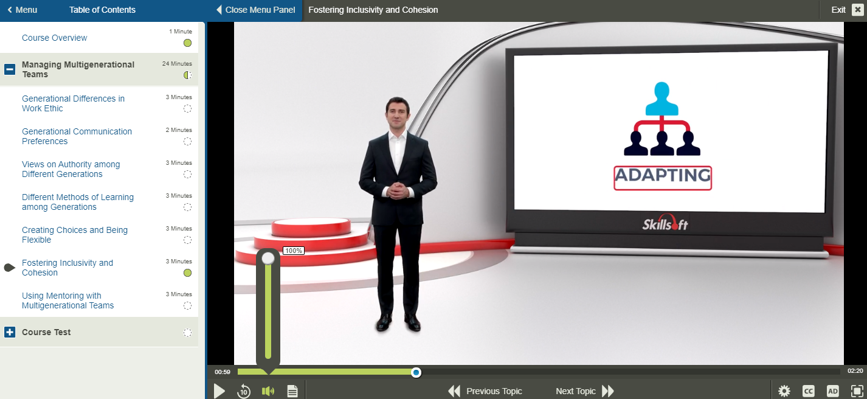867x399 pixels.
Task: Expand the Course Test section
Action: click(x=10, y=332)
